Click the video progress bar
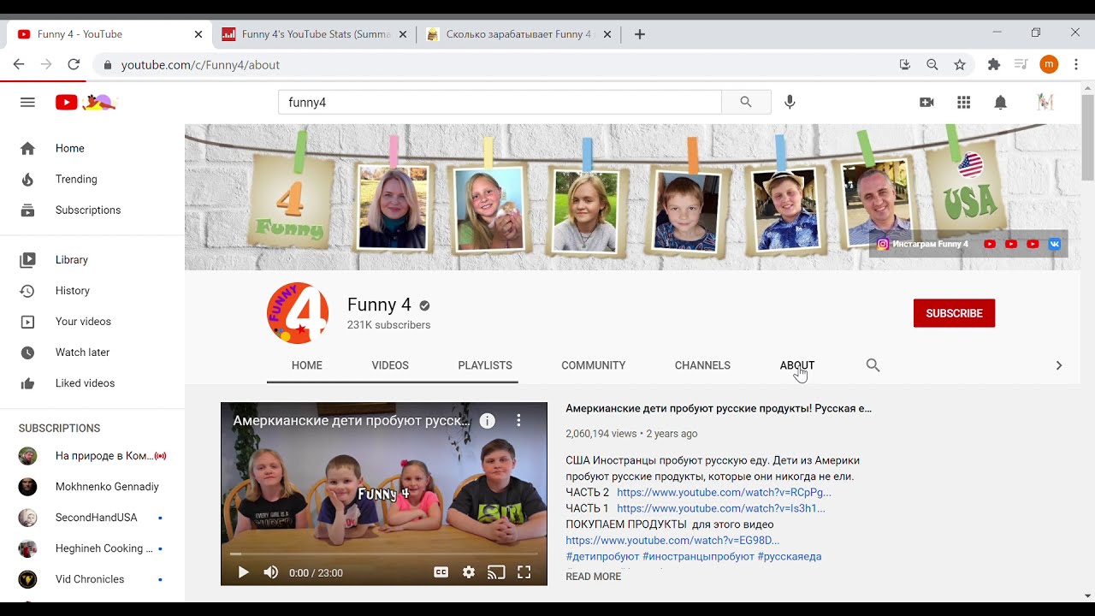1095x616 pixels. (x=384, y=554)
